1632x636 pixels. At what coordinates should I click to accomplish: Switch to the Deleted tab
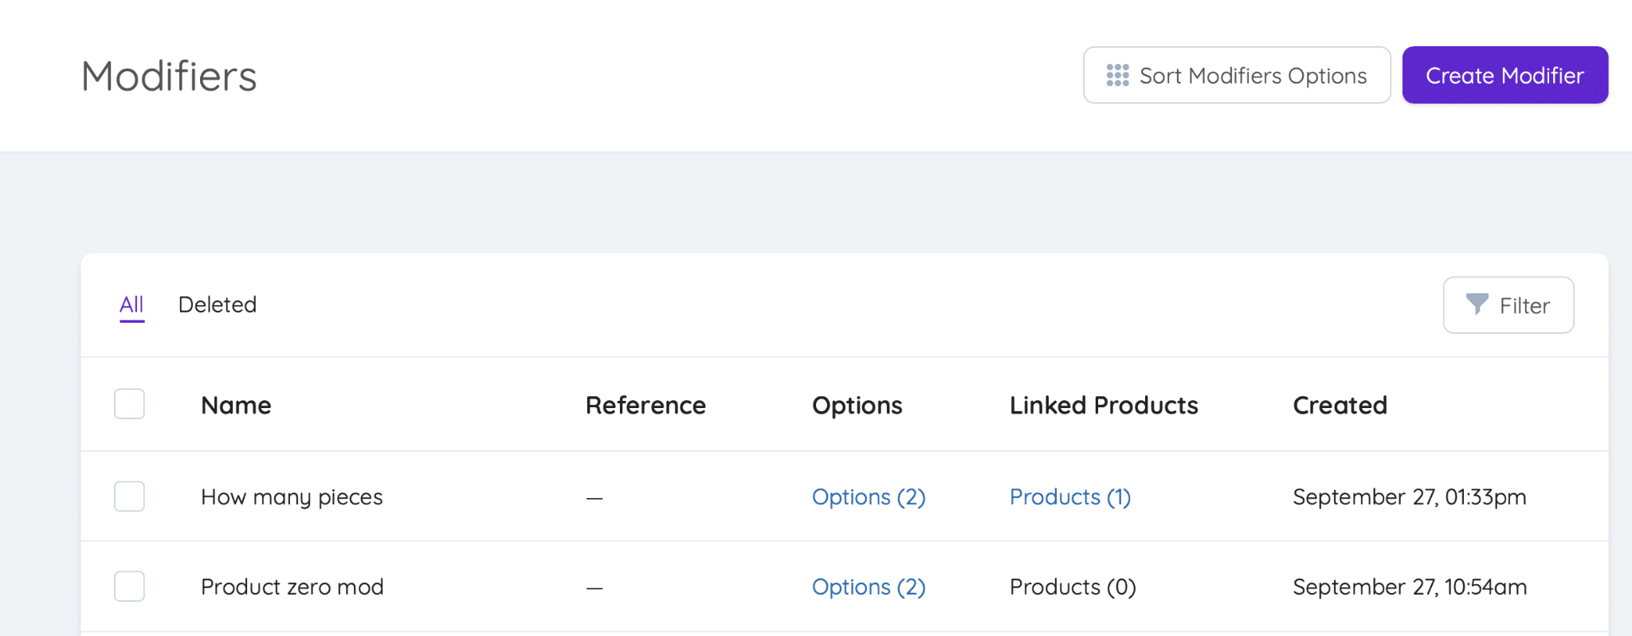[x=218, y=304]
